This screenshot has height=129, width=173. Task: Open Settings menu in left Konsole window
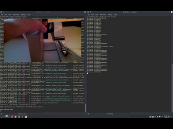pyautogui.click(x=23, y=15)
